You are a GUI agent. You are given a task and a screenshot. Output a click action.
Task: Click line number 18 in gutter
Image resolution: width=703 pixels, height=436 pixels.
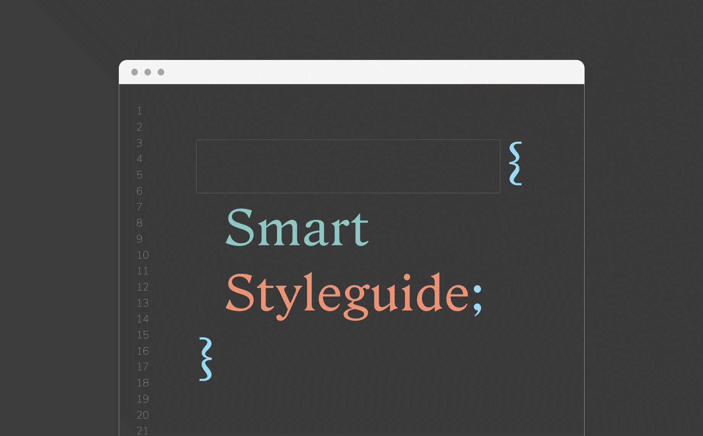143,383
